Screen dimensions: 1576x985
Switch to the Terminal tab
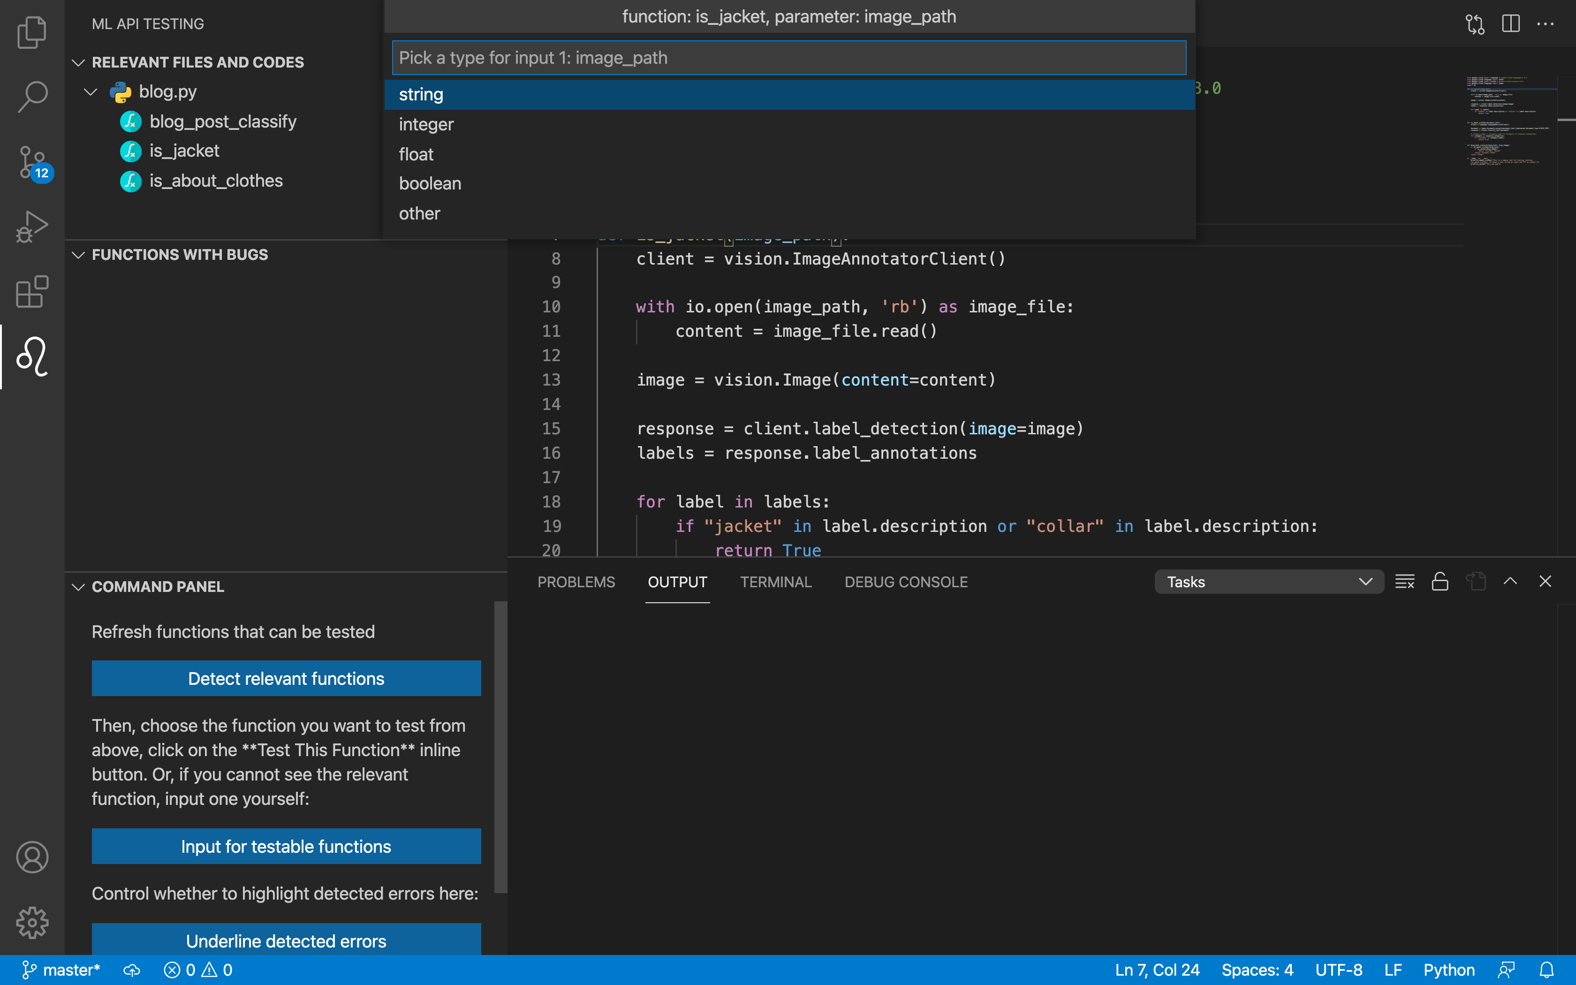click(775, 582)
